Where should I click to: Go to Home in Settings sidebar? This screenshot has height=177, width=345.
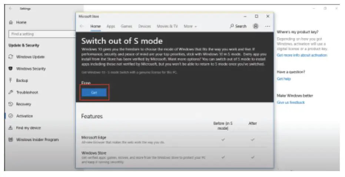coord(18,23)
